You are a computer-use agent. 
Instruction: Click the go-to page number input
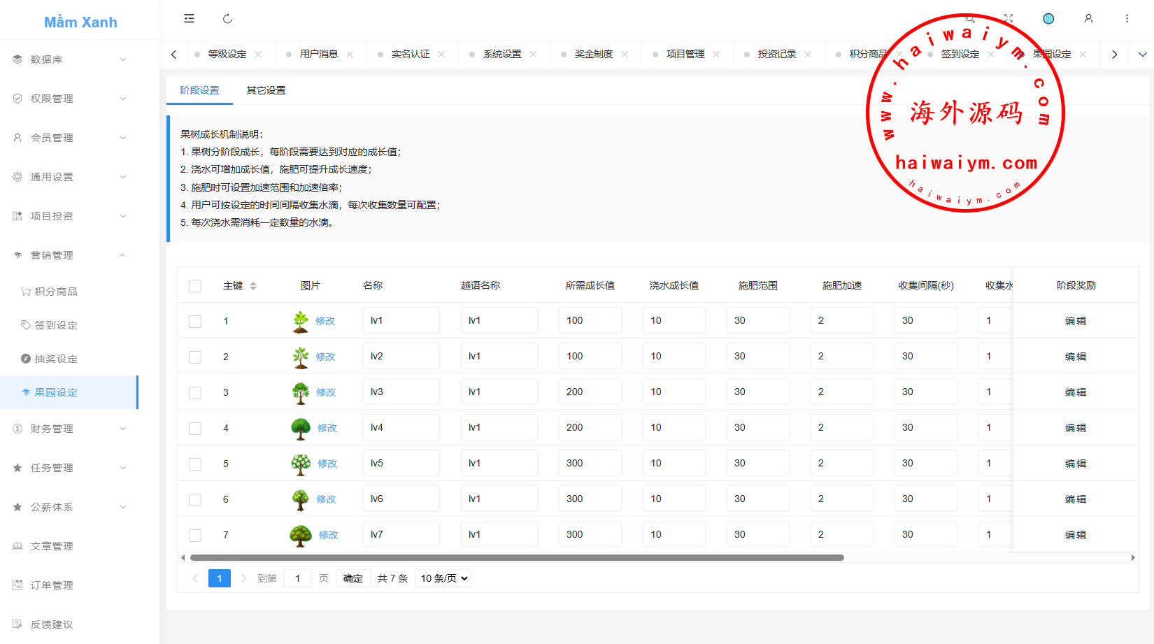pyautogui.click(x=298, y=578)
